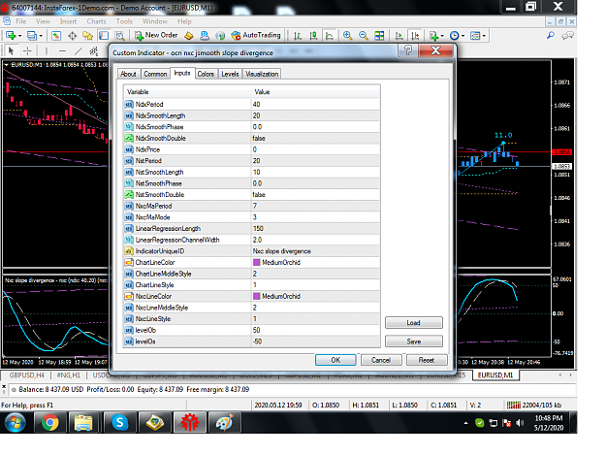
Task: Click Chrome icon in the taskbar
Action: coord(50,422)
